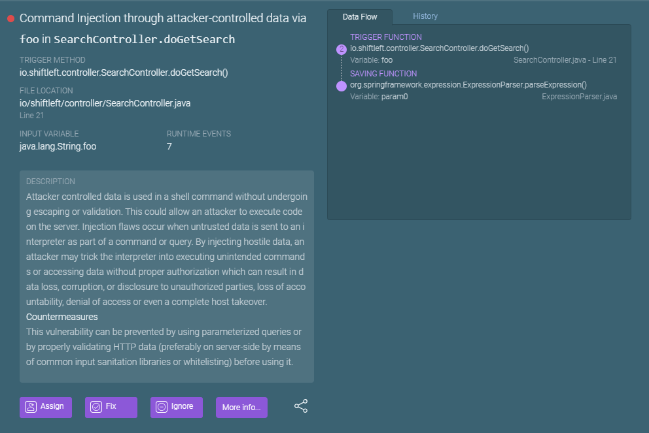Click the param0 variable in data flow
The width and height of the screenshot is (649, 433).
coord(395,97)
